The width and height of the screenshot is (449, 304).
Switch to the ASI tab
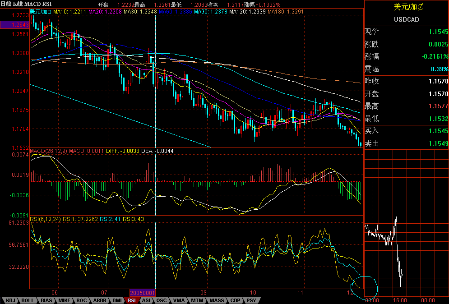coord(146,300)
